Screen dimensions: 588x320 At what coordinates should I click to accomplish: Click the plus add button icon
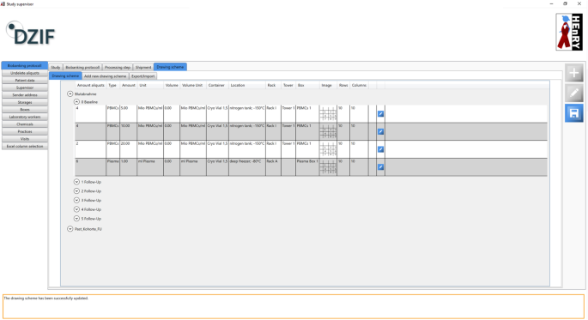click(574, 73)
